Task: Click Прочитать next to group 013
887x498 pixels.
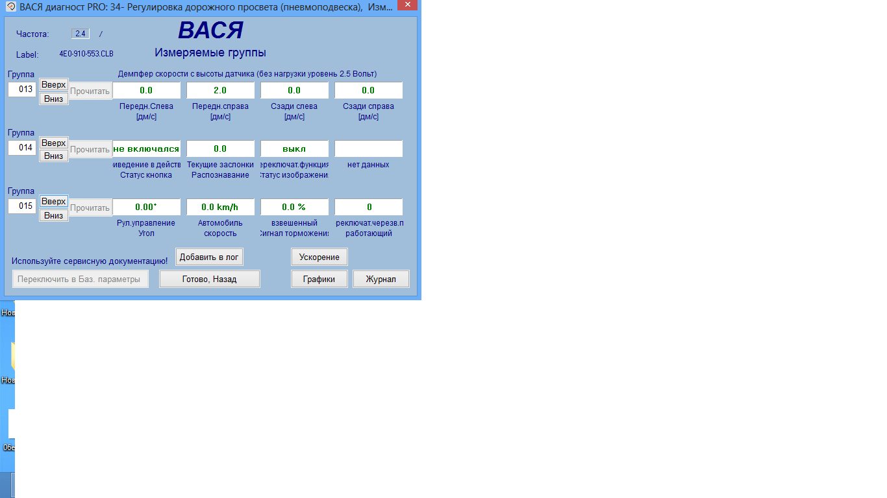Action: click(90, 91)
